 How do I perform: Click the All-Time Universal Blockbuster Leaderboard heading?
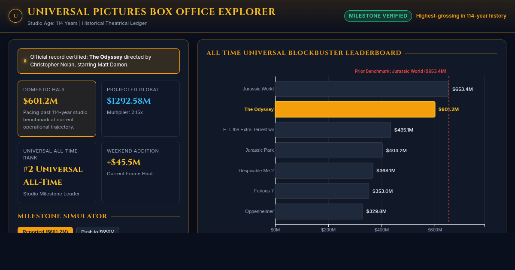(x=304, y=53)
